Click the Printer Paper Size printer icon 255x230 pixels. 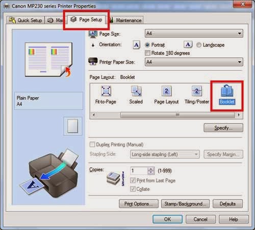pos(93,62)
